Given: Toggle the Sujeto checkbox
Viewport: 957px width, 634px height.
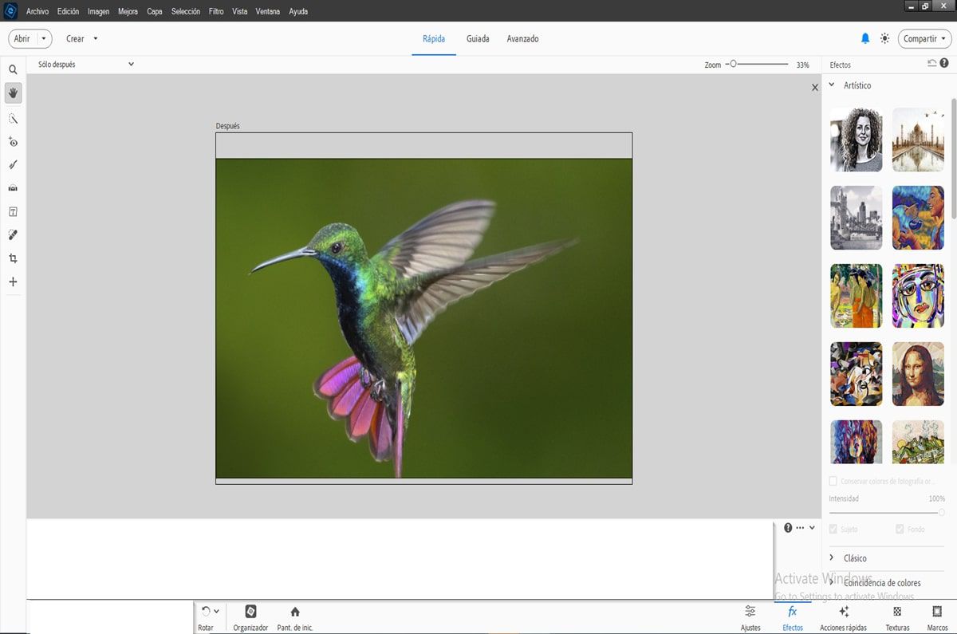Looking at the screenshot, I should [x=833, y=530].
